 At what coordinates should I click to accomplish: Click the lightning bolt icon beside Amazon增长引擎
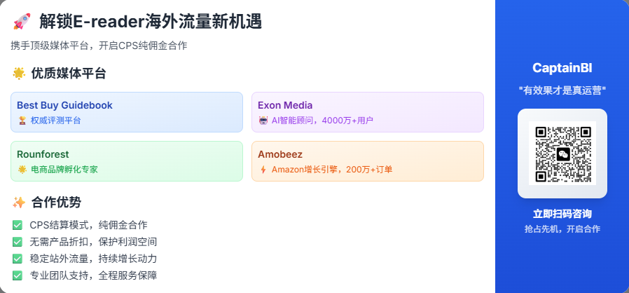(263, 170)
